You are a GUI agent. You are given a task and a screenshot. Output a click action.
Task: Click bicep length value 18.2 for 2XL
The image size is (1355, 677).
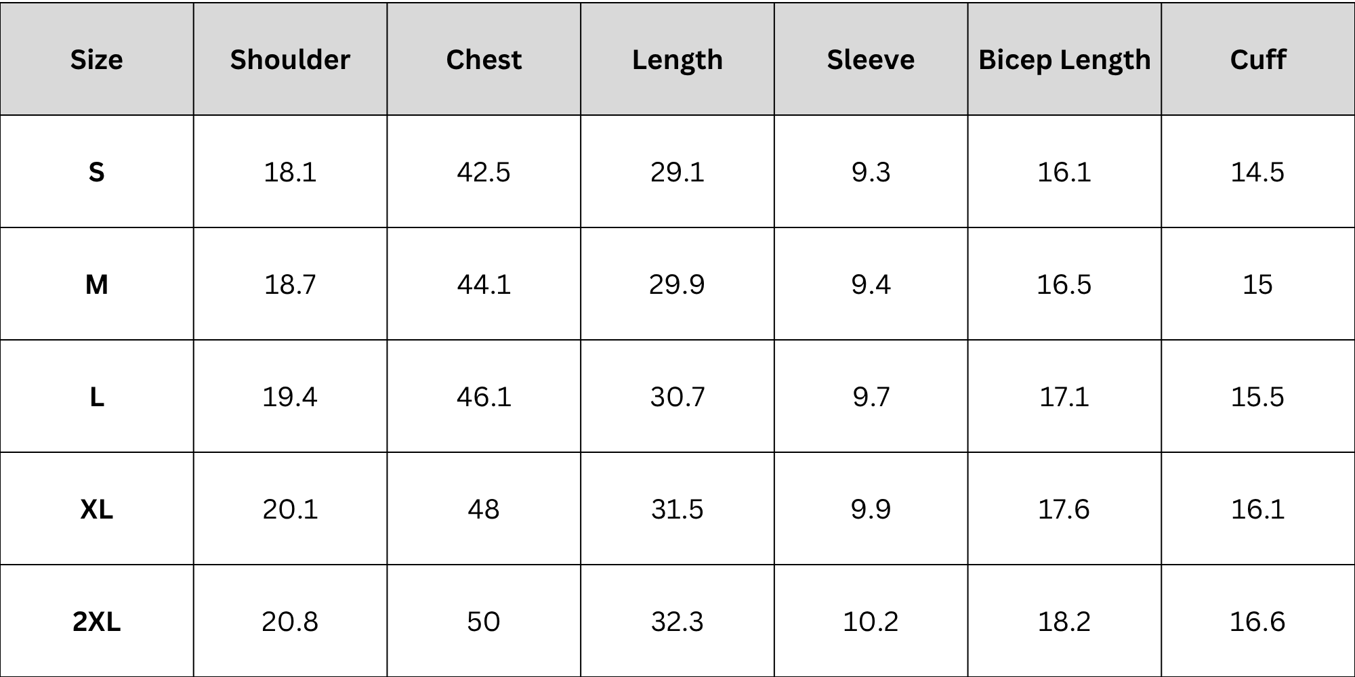click(x=1064, y=621)
